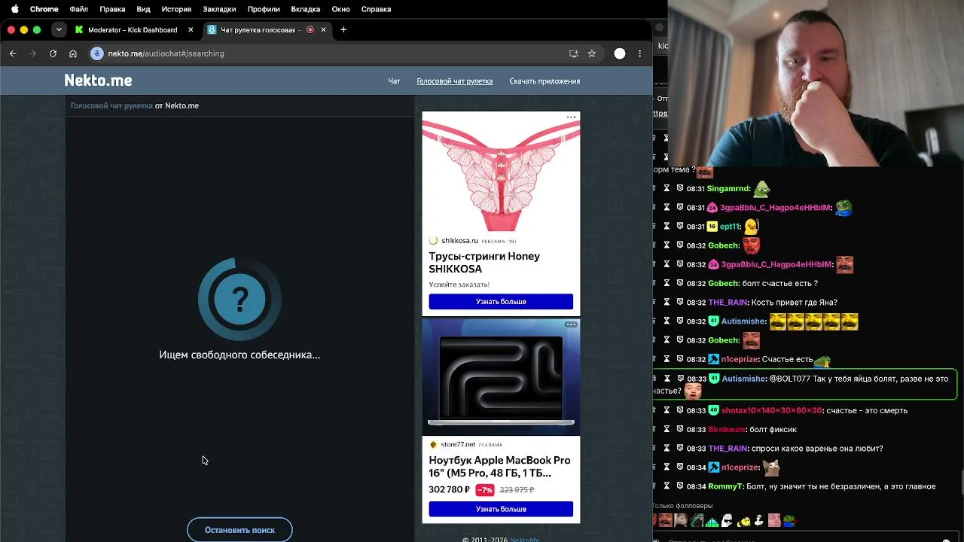
Task: Click the microphone permission icon in address bar
Action: [x=96, y=53]
